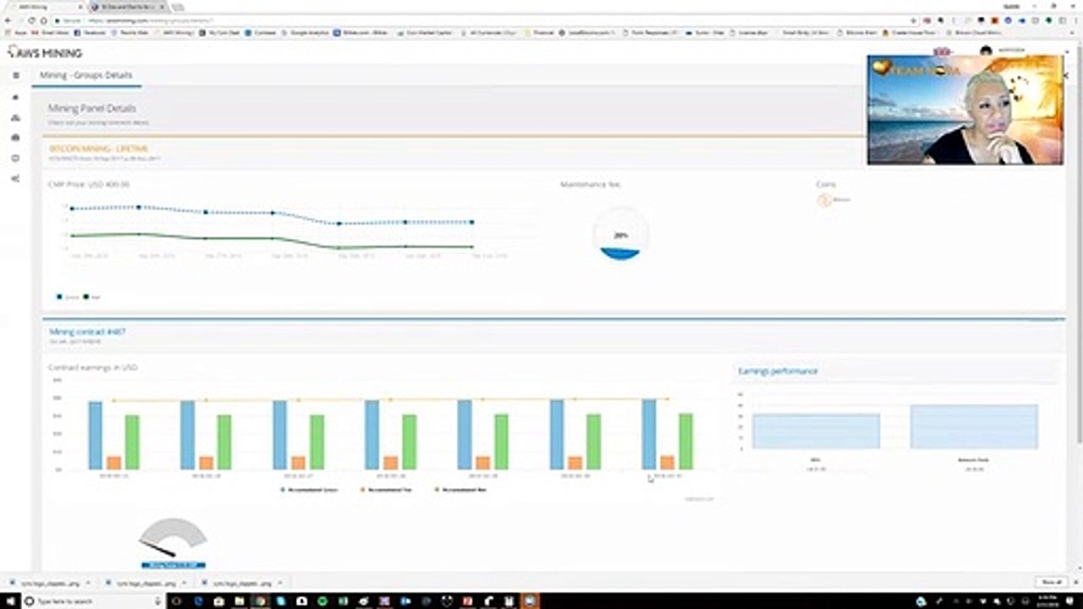Image resolution: width=1083 pixels, height=609 pixels.
Task: Open the Coinbase bookmark
Action: tap(262, 32)
